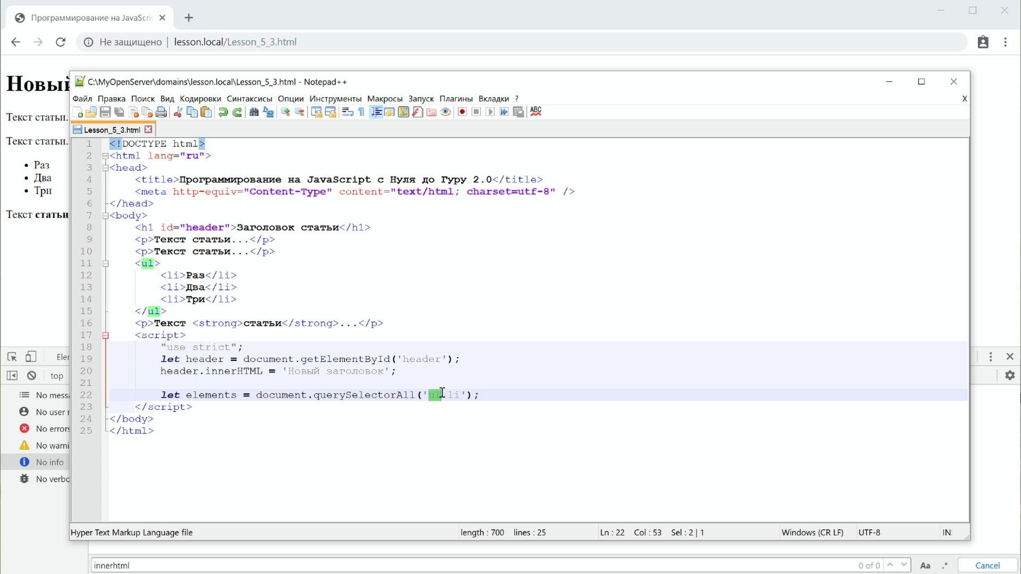
Task: Click the spell check ABC icon
Action: click(535, 111)
